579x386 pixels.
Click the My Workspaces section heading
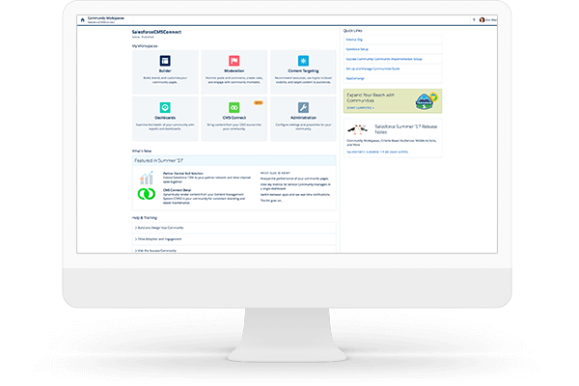point(145,46)
